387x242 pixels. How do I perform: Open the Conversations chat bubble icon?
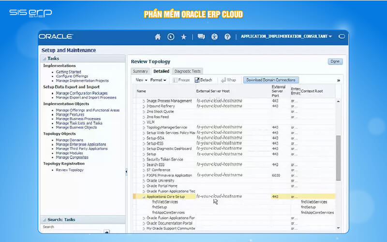pyautogui.click(x=201, y=37)
